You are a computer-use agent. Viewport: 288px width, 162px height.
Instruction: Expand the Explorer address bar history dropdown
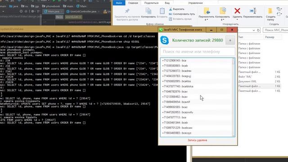(254, 30)
